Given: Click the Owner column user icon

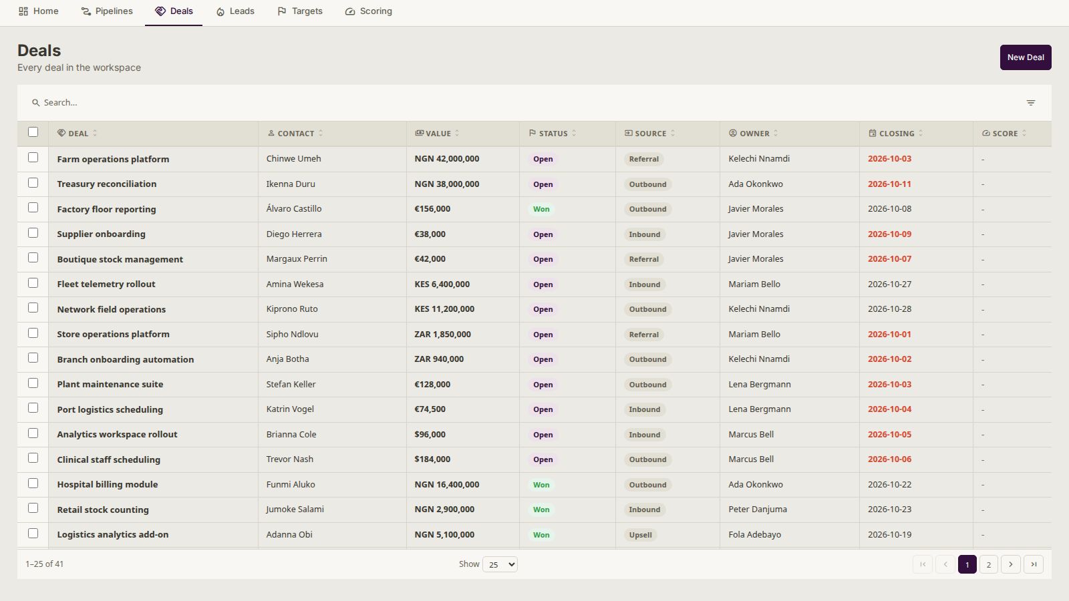Looking at the screenshot, I should click(733, 134).
